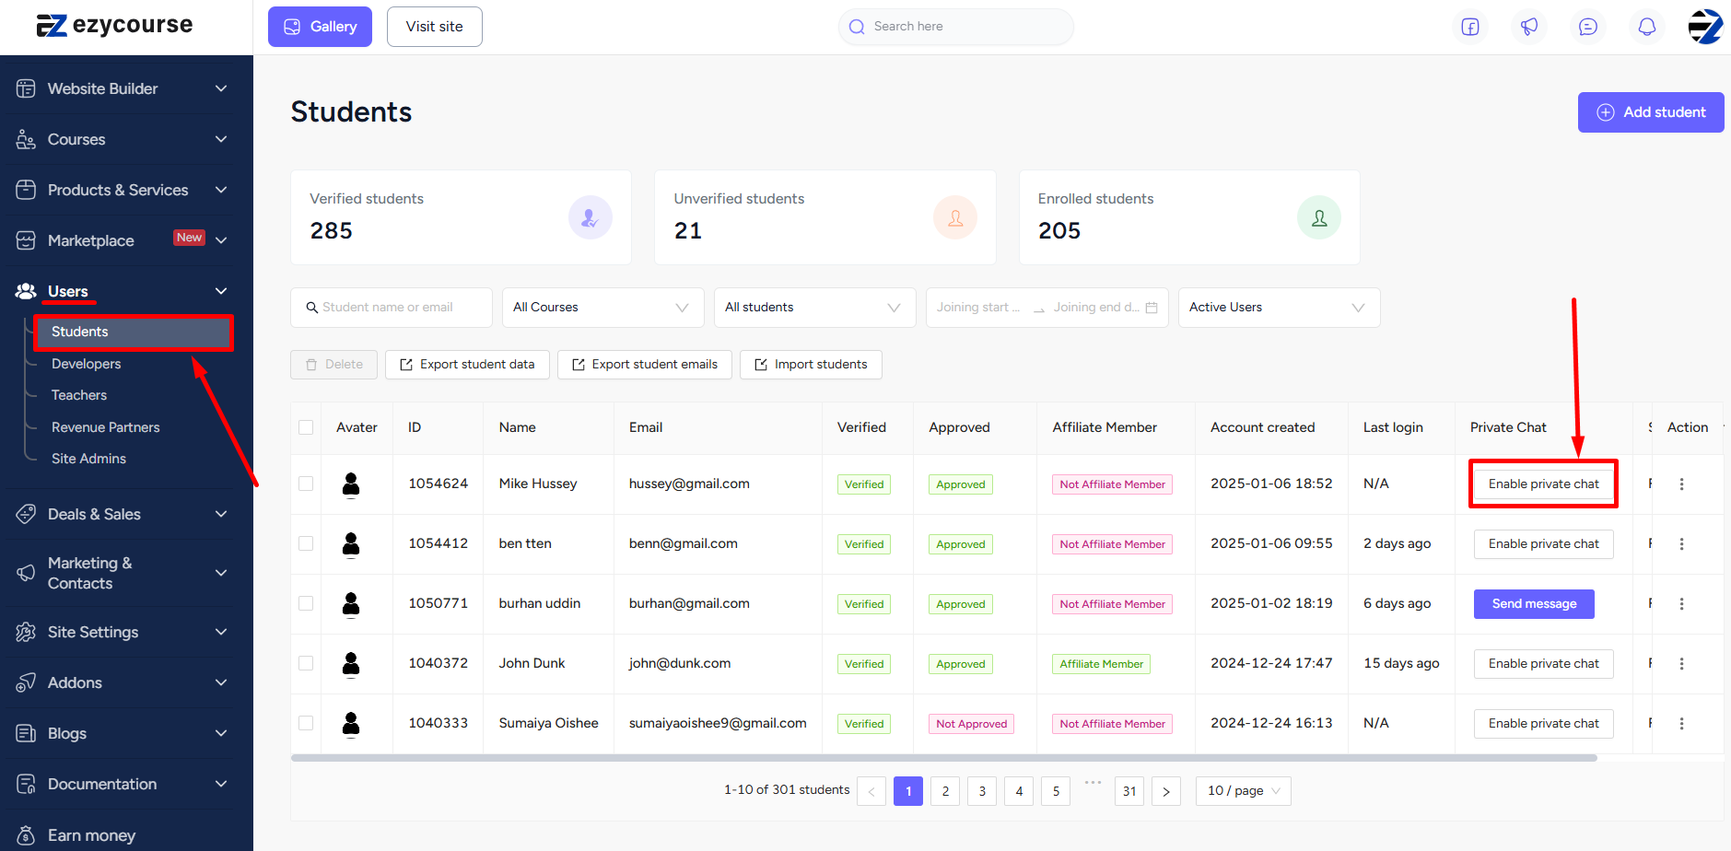Screen dimensions: 1731x851
Task: Click the unverified students card icon
Action: point(955,217)
